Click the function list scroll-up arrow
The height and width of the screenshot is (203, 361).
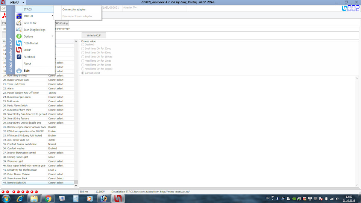tap(76, 41)
